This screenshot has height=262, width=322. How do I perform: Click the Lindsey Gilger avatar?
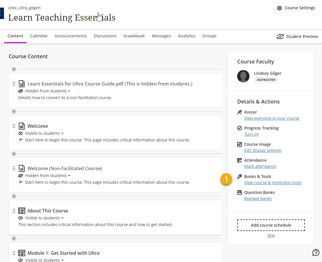pyautogui.click(x=243, y=76)
